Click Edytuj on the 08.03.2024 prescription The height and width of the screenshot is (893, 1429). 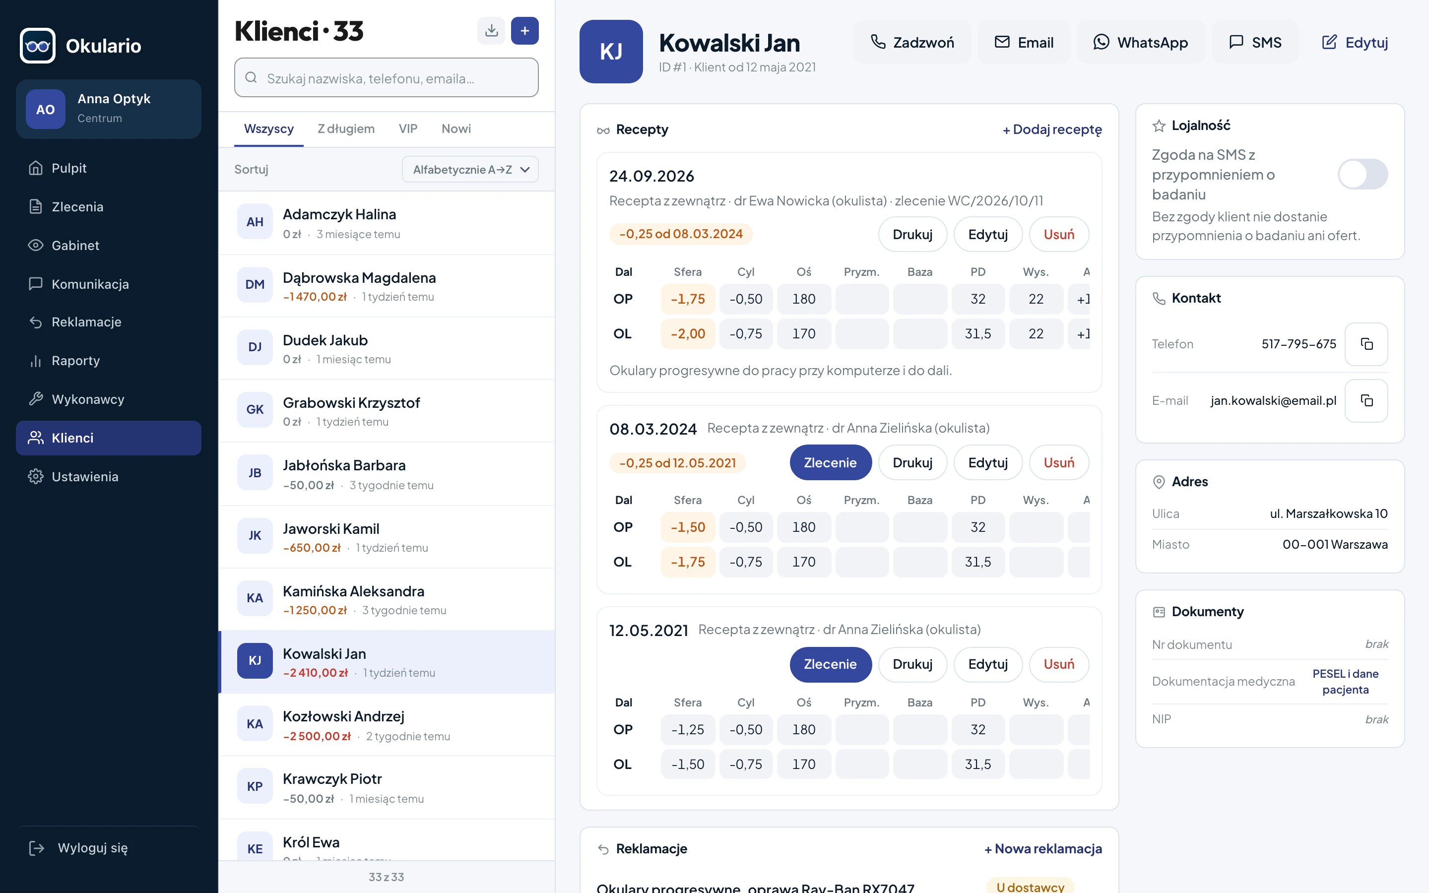pyautogui.click(x=987, y=462)
